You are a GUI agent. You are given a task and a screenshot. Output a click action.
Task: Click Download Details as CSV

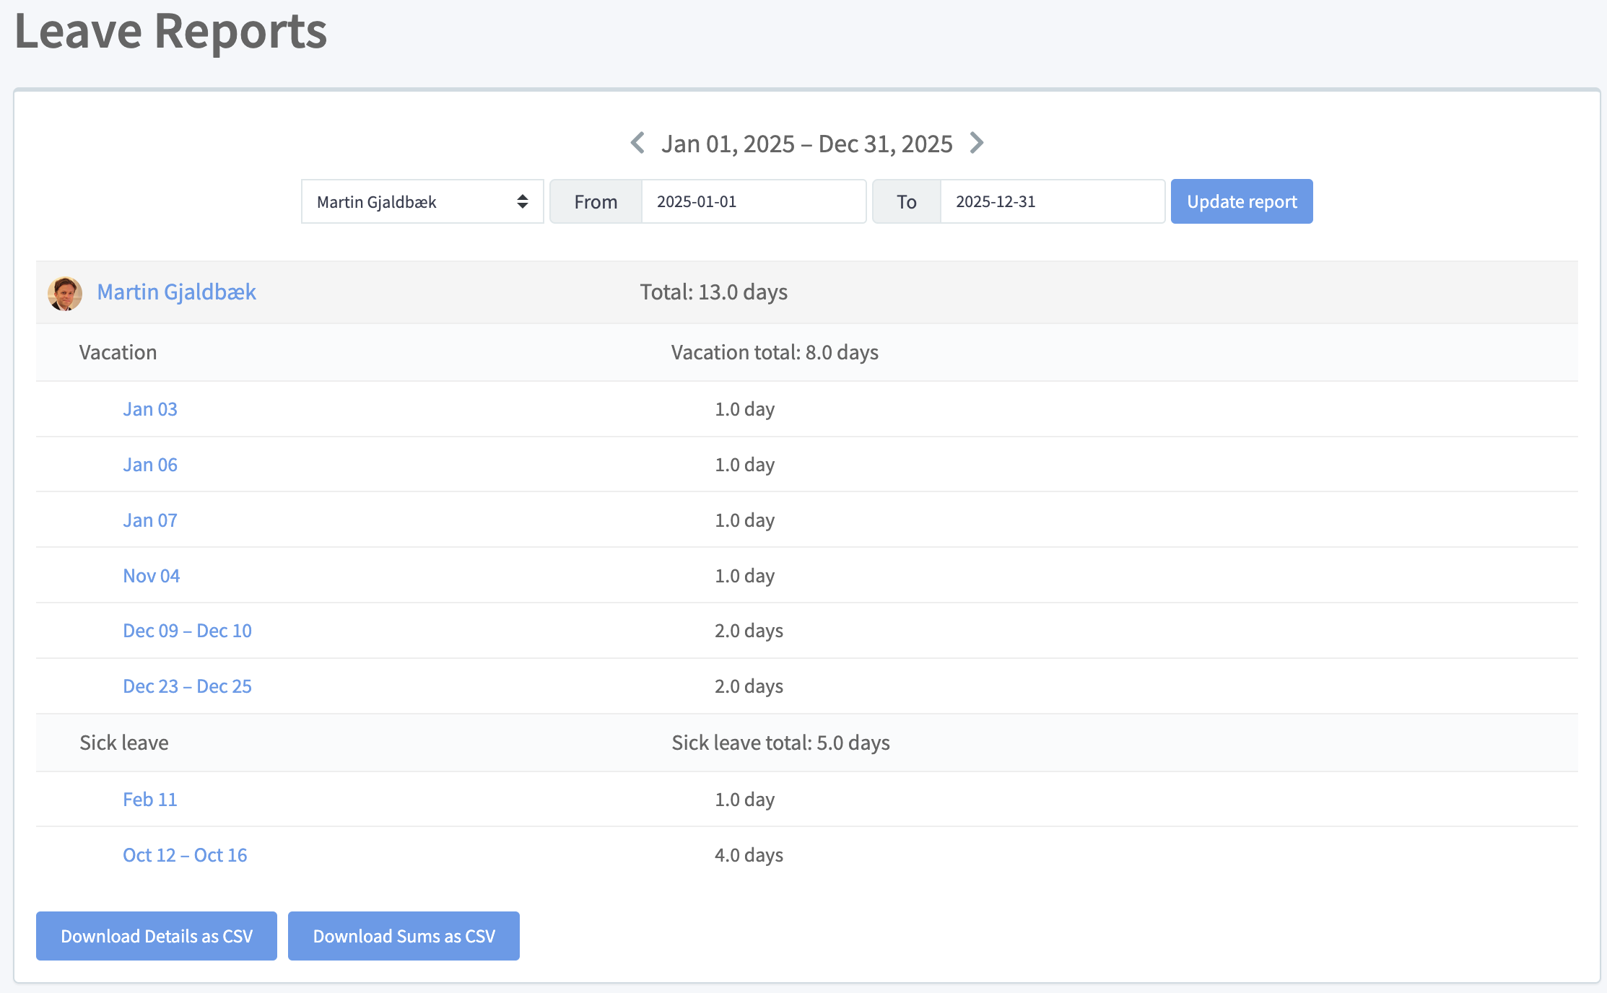[x=157, y=936]
